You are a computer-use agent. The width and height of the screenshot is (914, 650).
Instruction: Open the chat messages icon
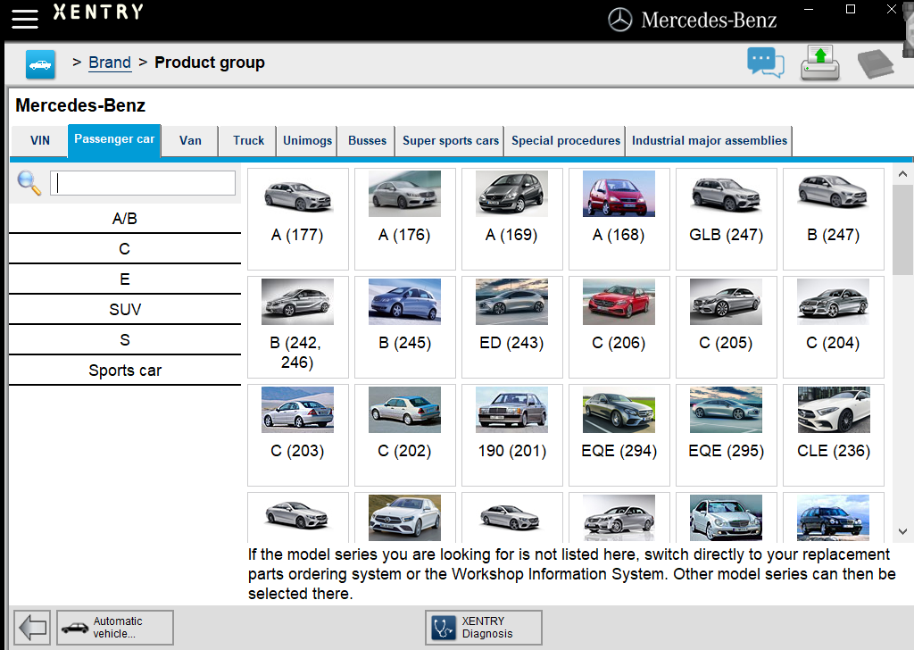765,63
